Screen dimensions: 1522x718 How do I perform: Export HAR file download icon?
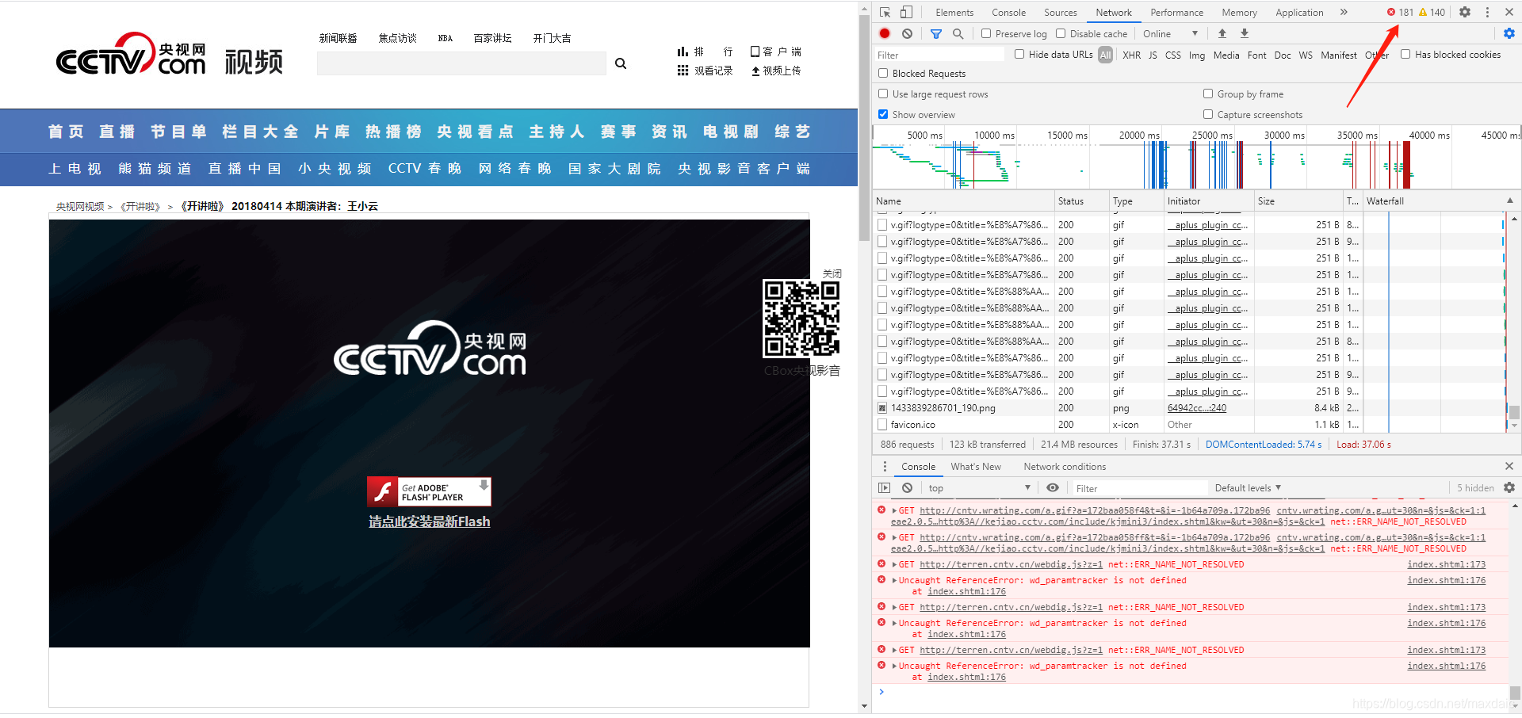click(x=1245, y=33)
